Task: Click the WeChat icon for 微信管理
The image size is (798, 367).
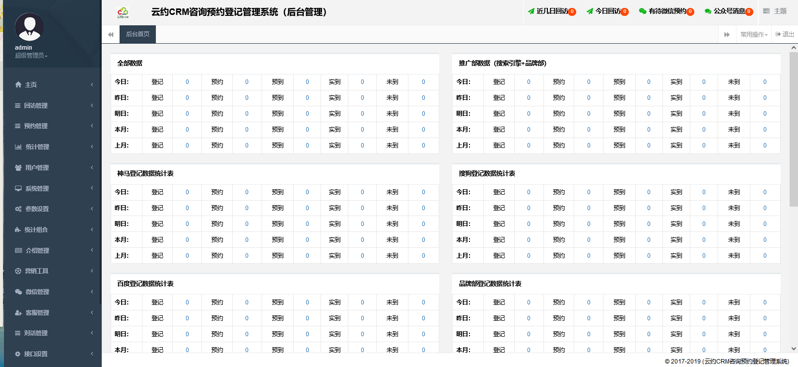Action: 18,292
